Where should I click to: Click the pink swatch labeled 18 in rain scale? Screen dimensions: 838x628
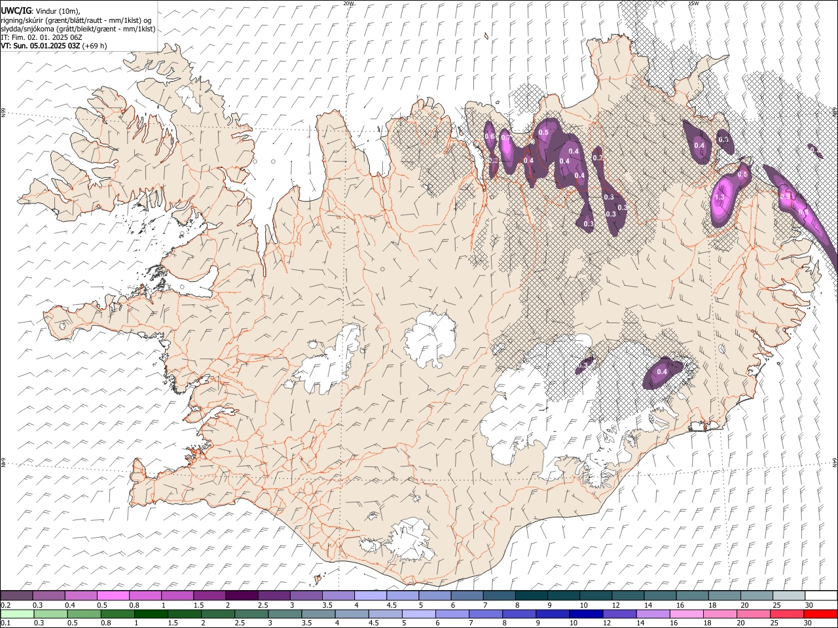pos(721,614)
